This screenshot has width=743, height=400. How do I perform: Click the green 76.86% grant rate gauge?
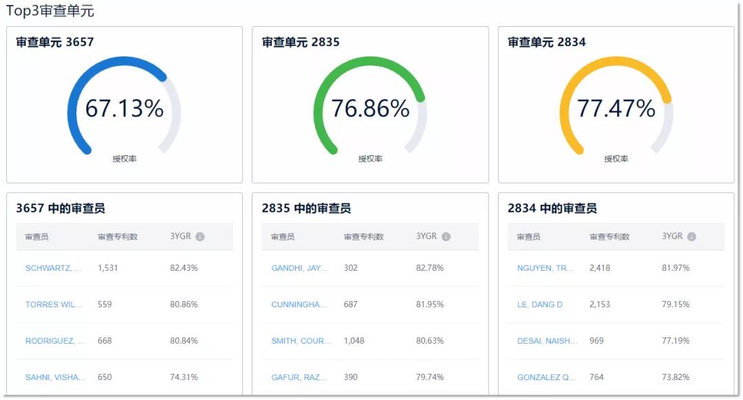click(x=370, y=109)
